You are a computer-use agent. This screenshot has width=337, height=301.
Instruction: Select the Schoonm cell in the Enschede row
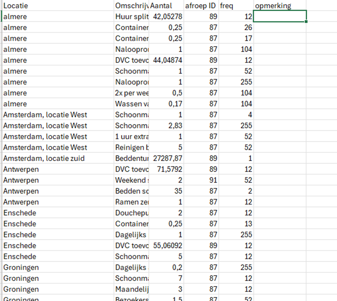[131, 256]
